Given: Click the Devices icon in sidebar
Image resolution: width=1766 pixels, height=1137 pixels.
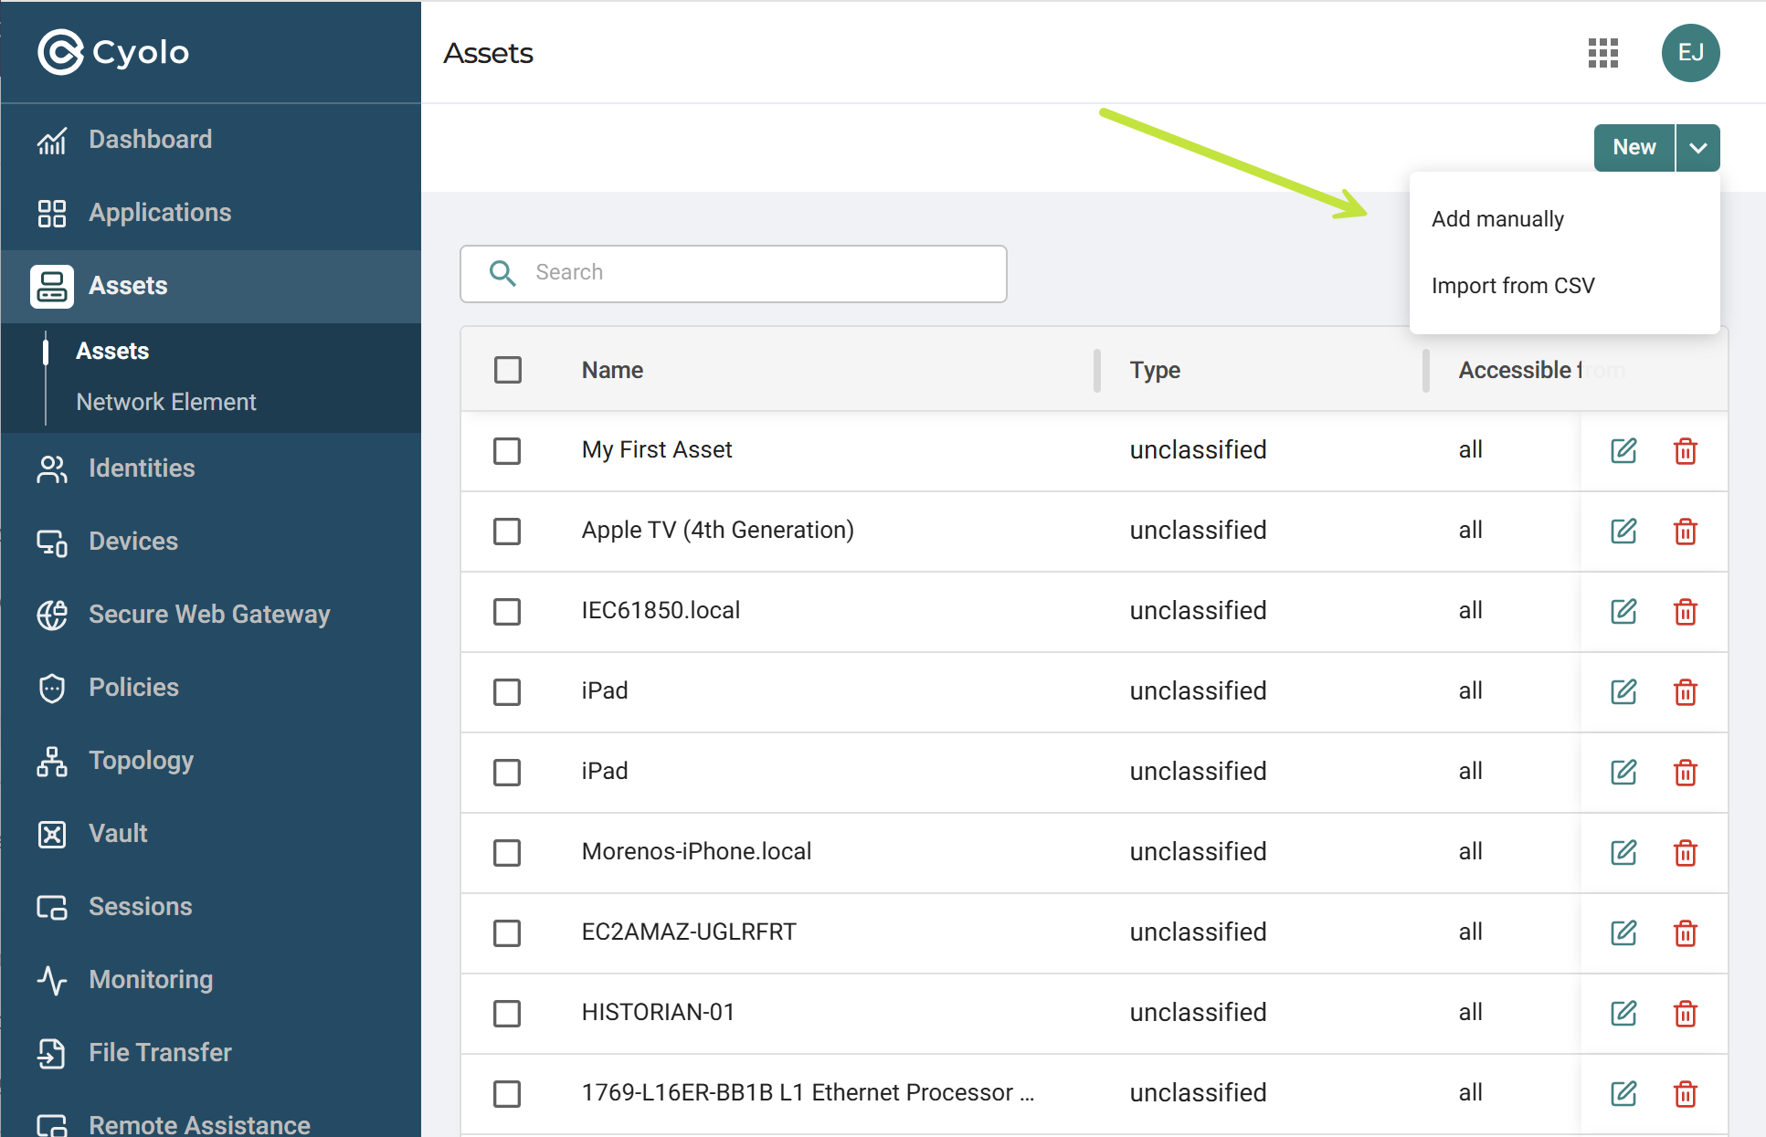Looking at the screenshot, I should click(x=52, y=542).
